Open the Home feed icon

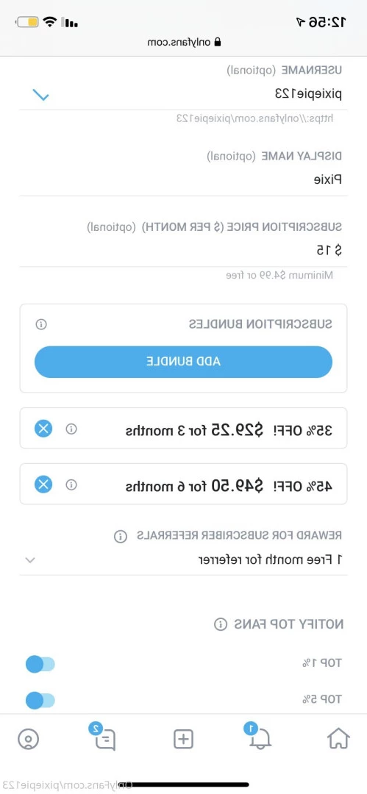point(338,739)
